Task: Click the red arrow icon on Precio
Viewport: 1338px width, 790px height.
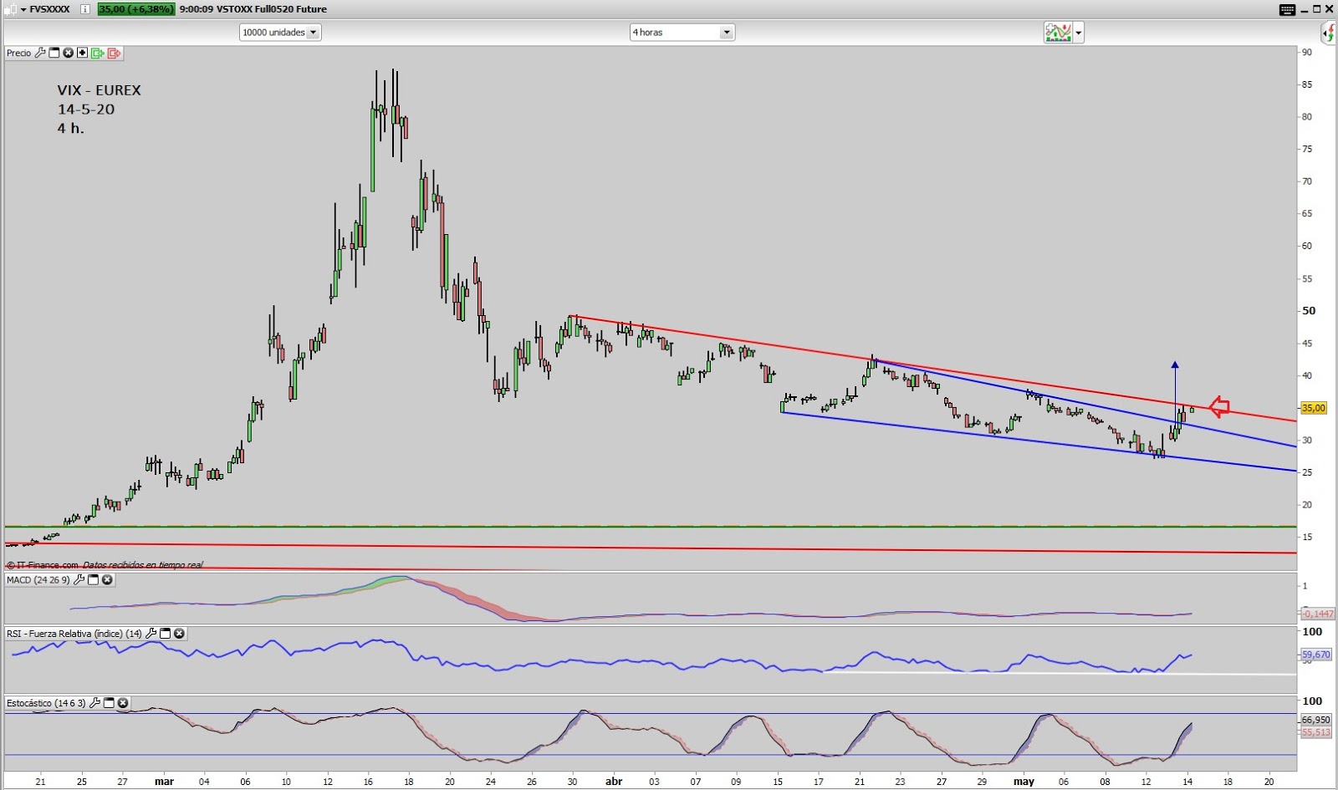Action: (115, 53)
